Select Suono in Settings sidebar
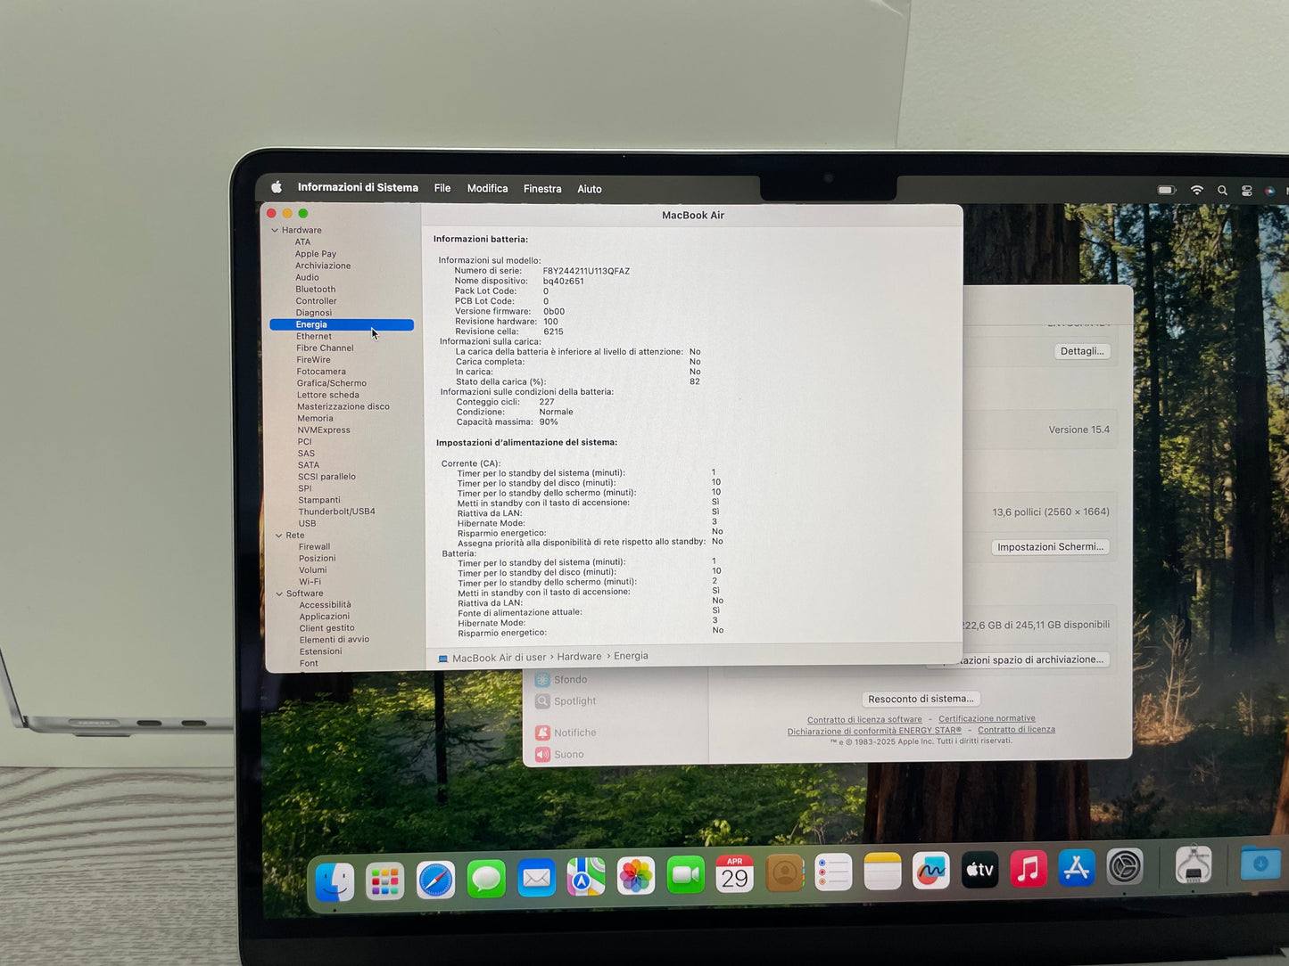The height and width of the screenshot is (966, 1289). [559, 754]
